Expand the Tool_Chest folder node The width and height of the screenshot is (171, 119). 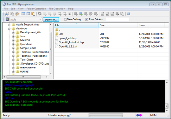pos(13,60)
